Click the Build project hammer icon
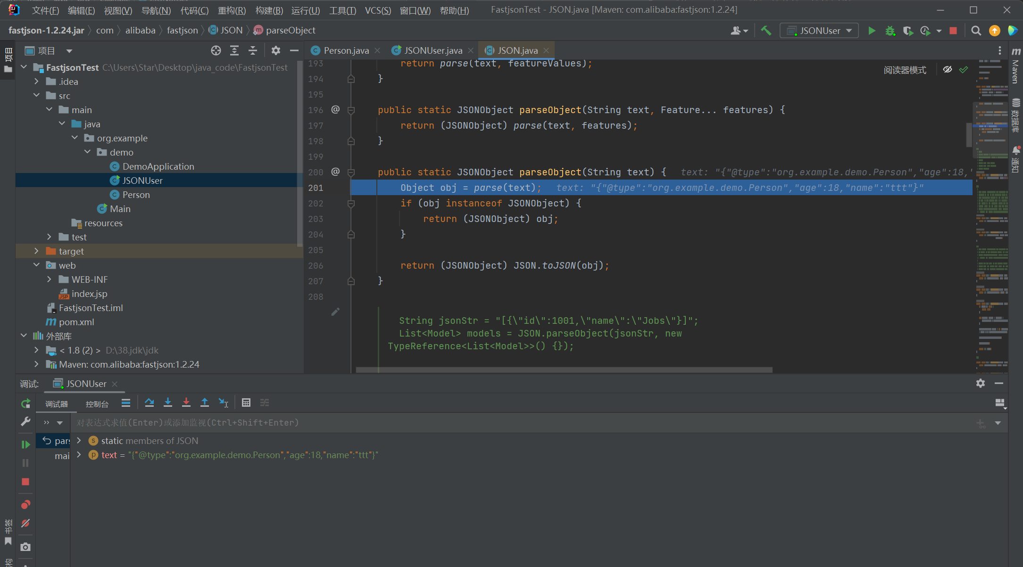Viewport: 1023px width, 567px height. coord(766,31)
